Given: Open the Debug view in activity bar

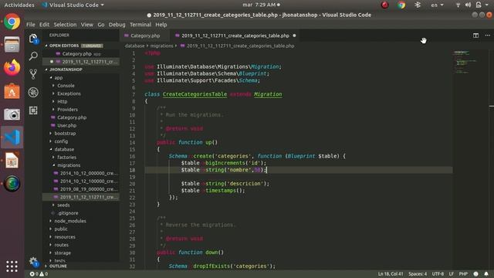Looking at the screenshot, I should click(33, 93).
